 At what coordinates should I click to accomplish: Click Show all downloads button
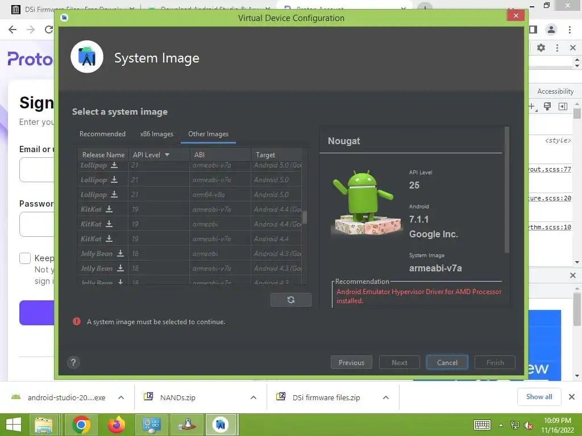[x=539, y=397]
